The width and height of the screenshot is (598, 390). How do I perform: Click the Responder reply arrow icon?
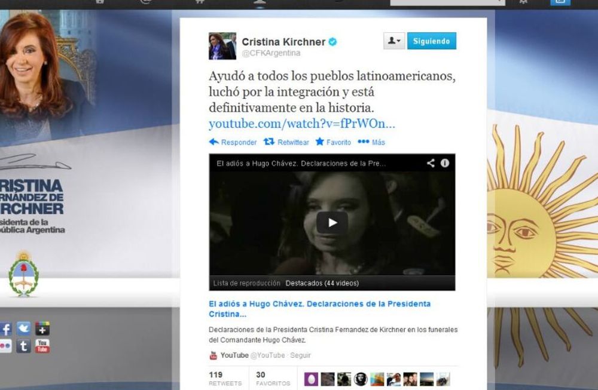[x=213, y=142]
